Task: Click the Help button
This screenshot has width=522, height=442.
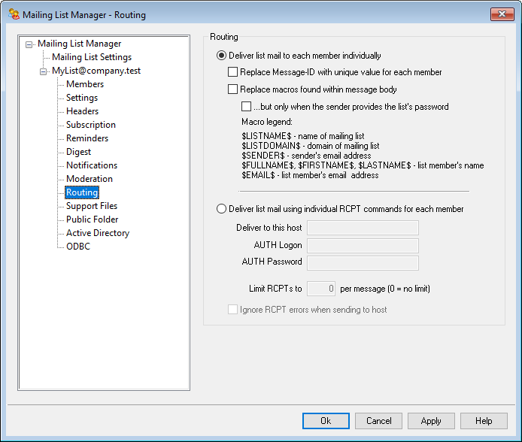Action: click(x=484, y=421)
